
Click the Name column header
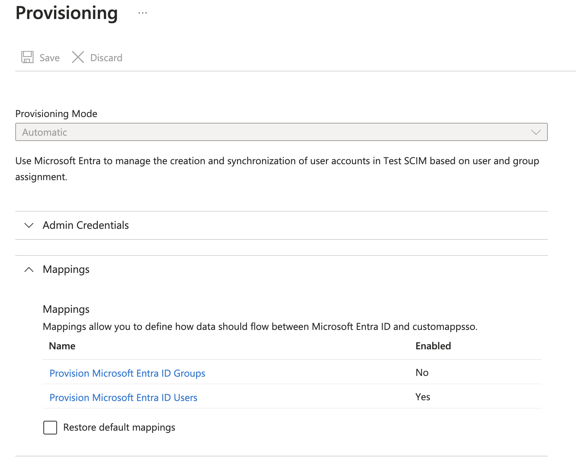point(62,346)
